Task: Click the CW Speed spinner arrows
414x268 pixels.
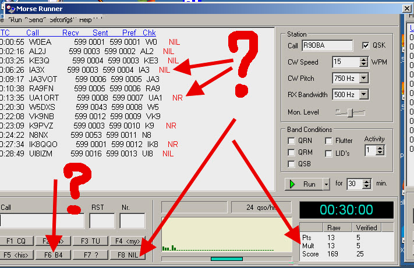Action: click(x=365, y=62)
